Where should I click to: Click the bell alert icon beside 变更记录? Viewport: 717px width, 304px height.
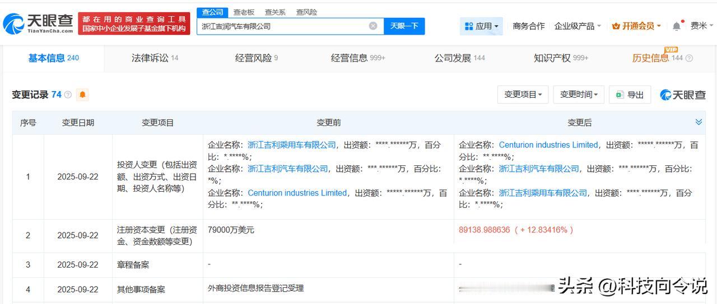click(83, 94)
